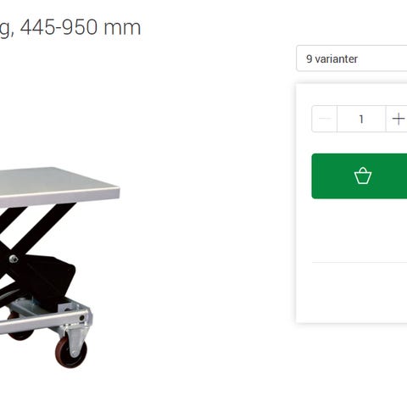Click the plus symbol icon

pos(399,119)
